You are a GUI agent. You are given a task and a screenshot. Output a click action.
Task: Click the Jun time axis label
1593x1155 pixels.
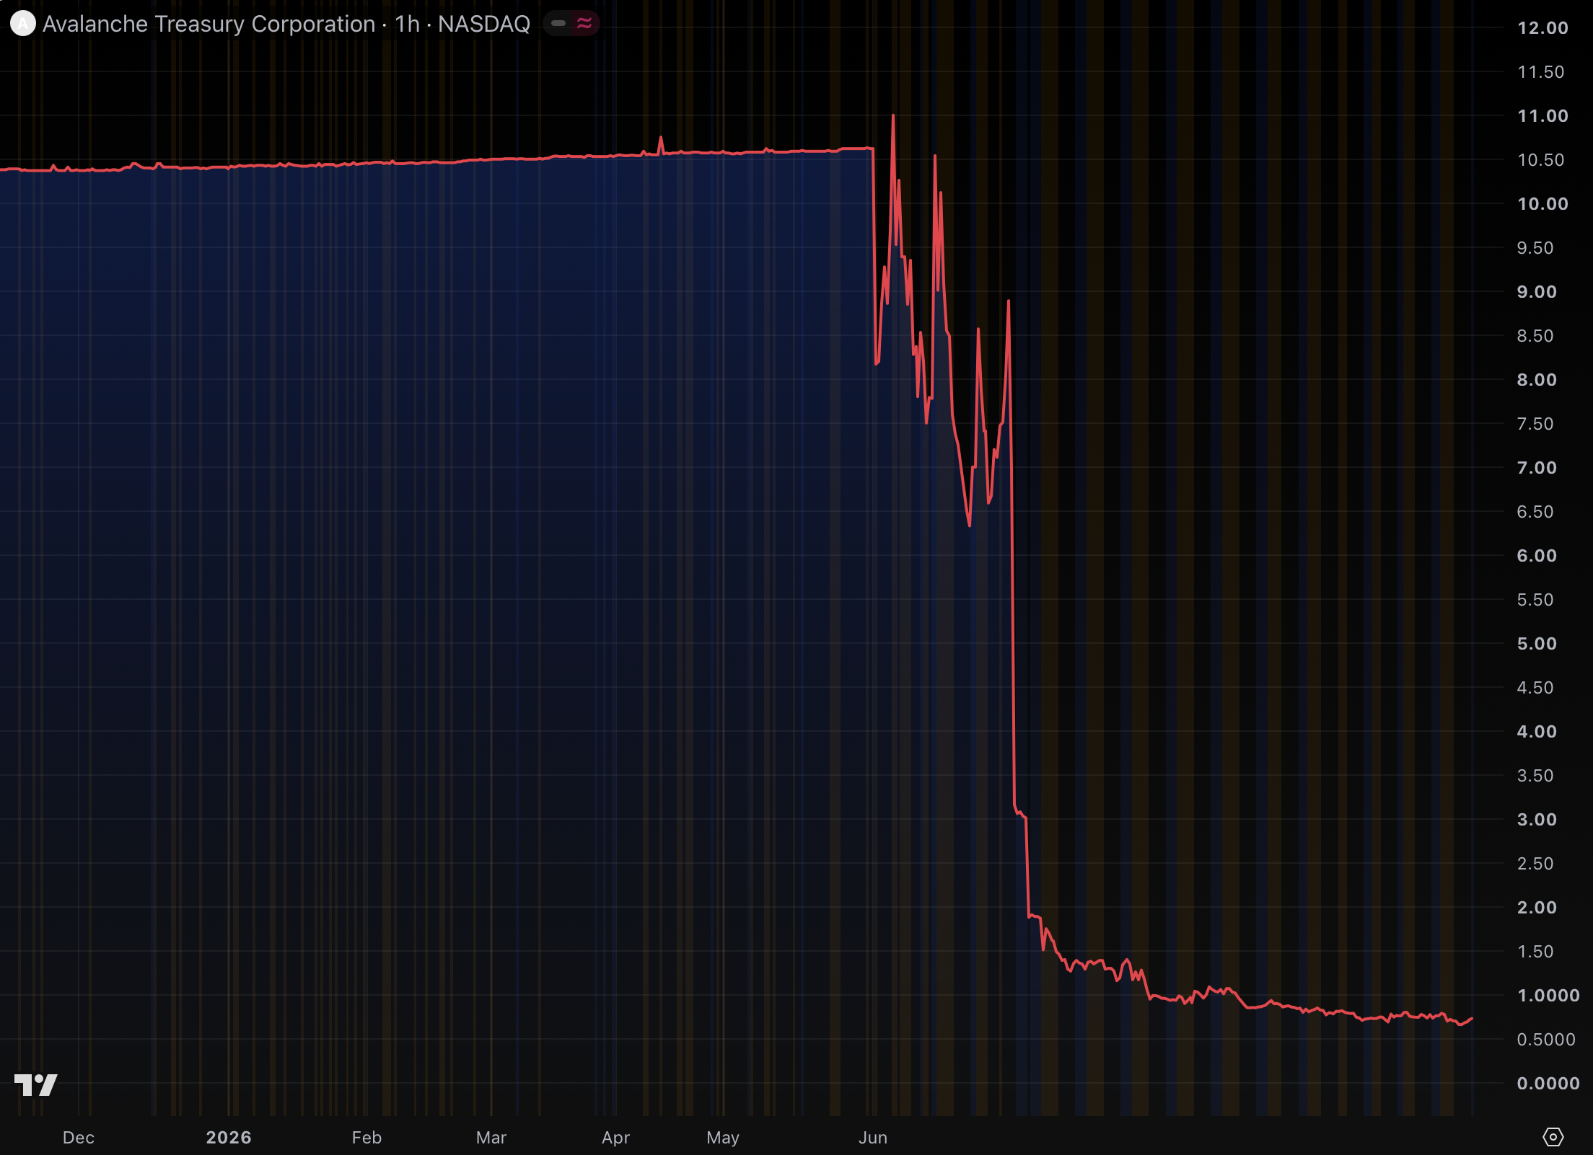click(x=873, y=1138)
